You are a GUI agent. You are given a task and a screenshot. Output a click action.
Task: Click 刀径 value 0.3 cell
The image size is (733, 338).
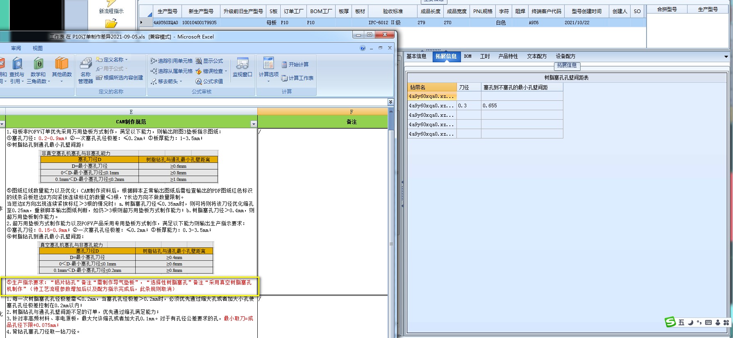(469, 106)
